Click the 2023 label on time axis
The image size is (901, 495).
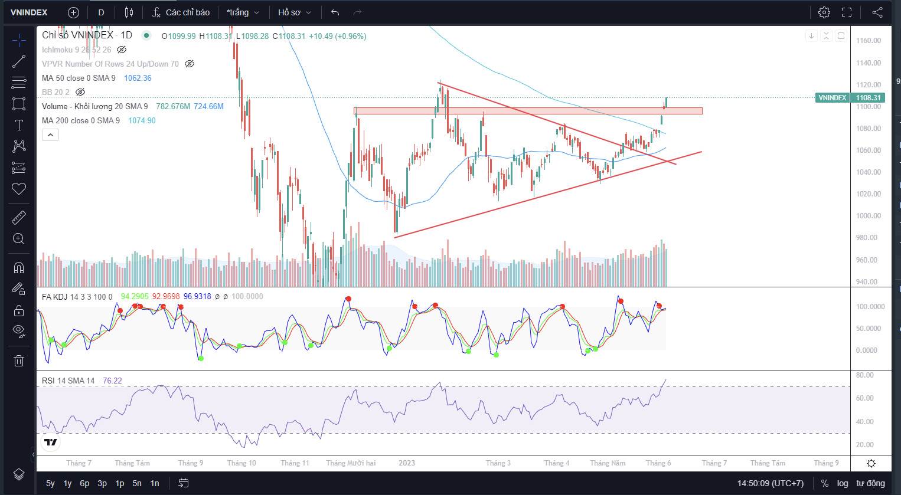coord(407,463)
